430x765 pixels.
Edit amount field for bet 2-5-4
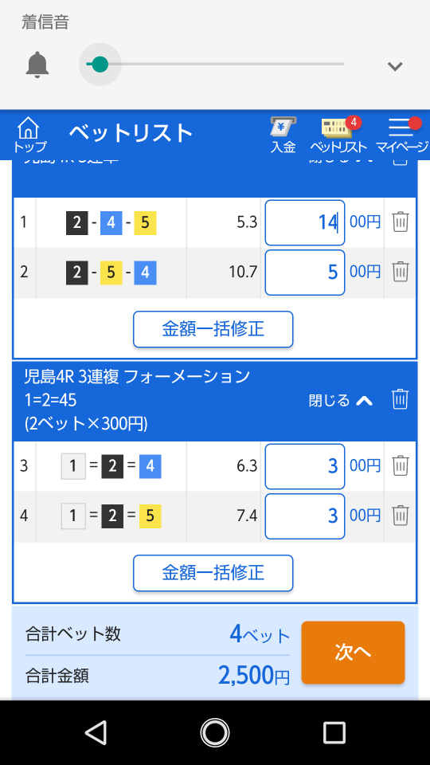tap(305, 273)
